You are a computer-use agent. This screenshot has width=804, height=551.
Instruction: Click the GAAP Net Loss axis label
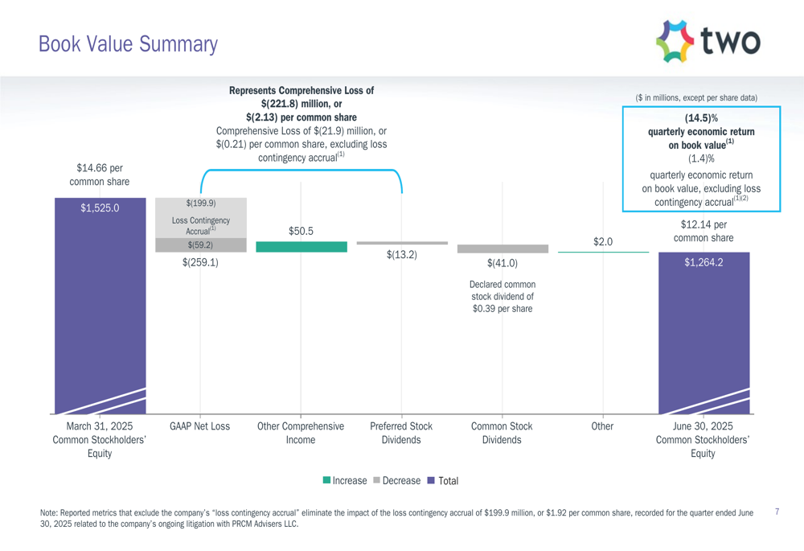point(200,426)
